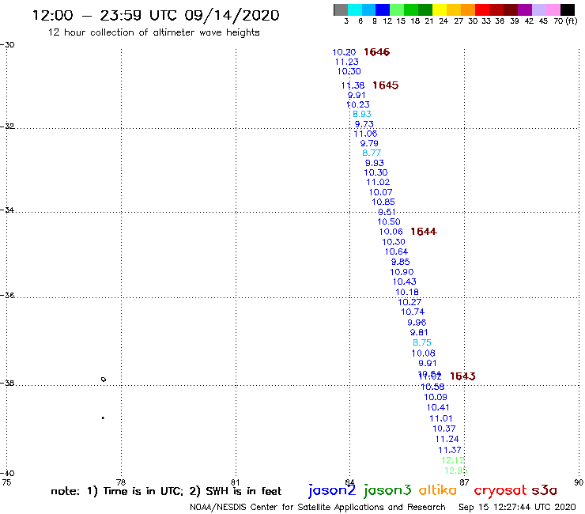Click the -36 latitude axis label
The height and width of the screenshot is (514, 585).
click(7, 295)
